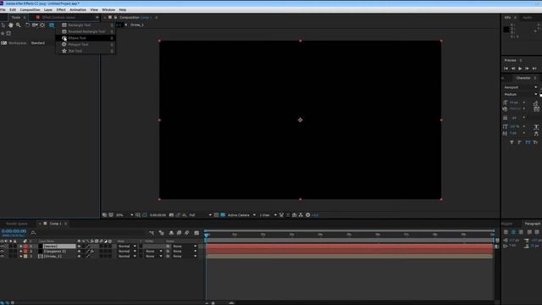Choose Polygon Tool from the shape flyout
Screen dimensions: 542x305
86,44
